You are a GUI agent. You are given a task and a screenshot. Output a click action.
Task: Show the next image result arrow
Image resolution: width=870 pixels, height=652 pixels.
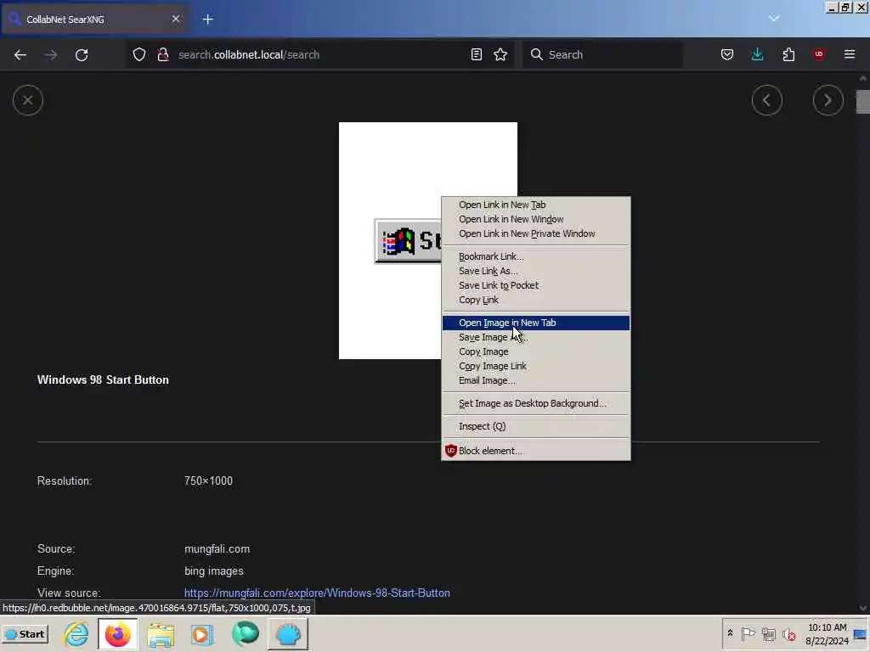point(828,100)
